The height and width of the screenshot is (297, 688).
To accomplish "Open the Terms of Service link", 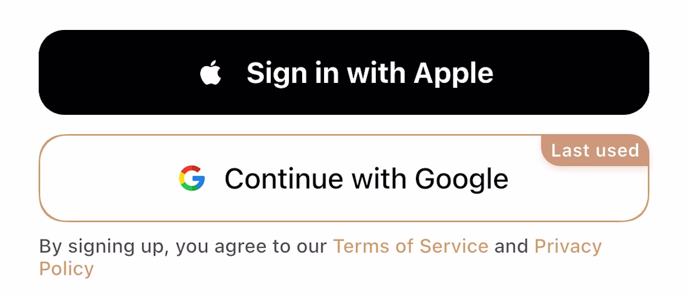I will 410,246.
